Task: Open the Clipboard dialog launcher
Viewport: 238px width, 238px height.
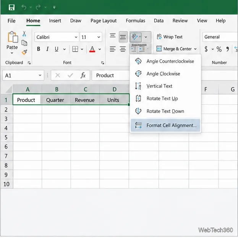Action: [x=29, y=63]
